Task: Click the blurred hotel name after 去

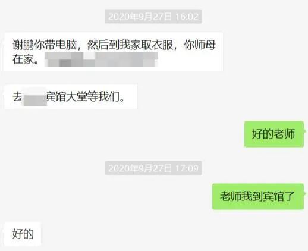Action: coord(35,97)
